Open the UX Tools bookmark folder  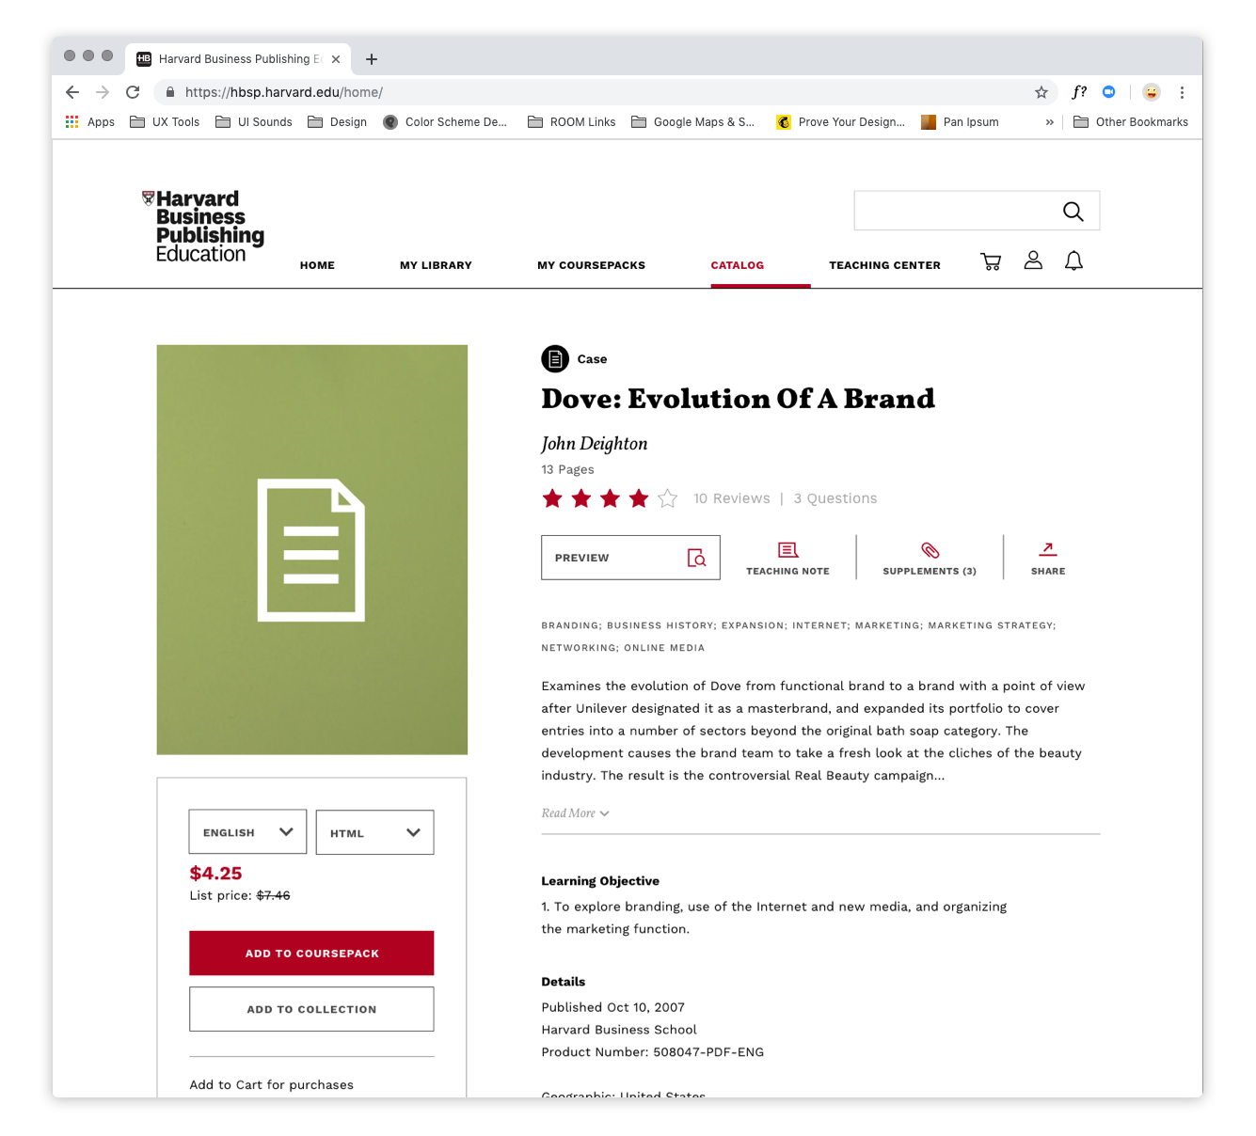[x=165, y=122]
